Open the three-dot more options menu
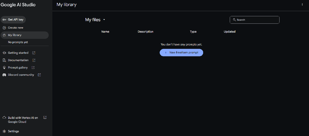The width and height of the screenshot is (309, 136). click(x=302, y=5)
